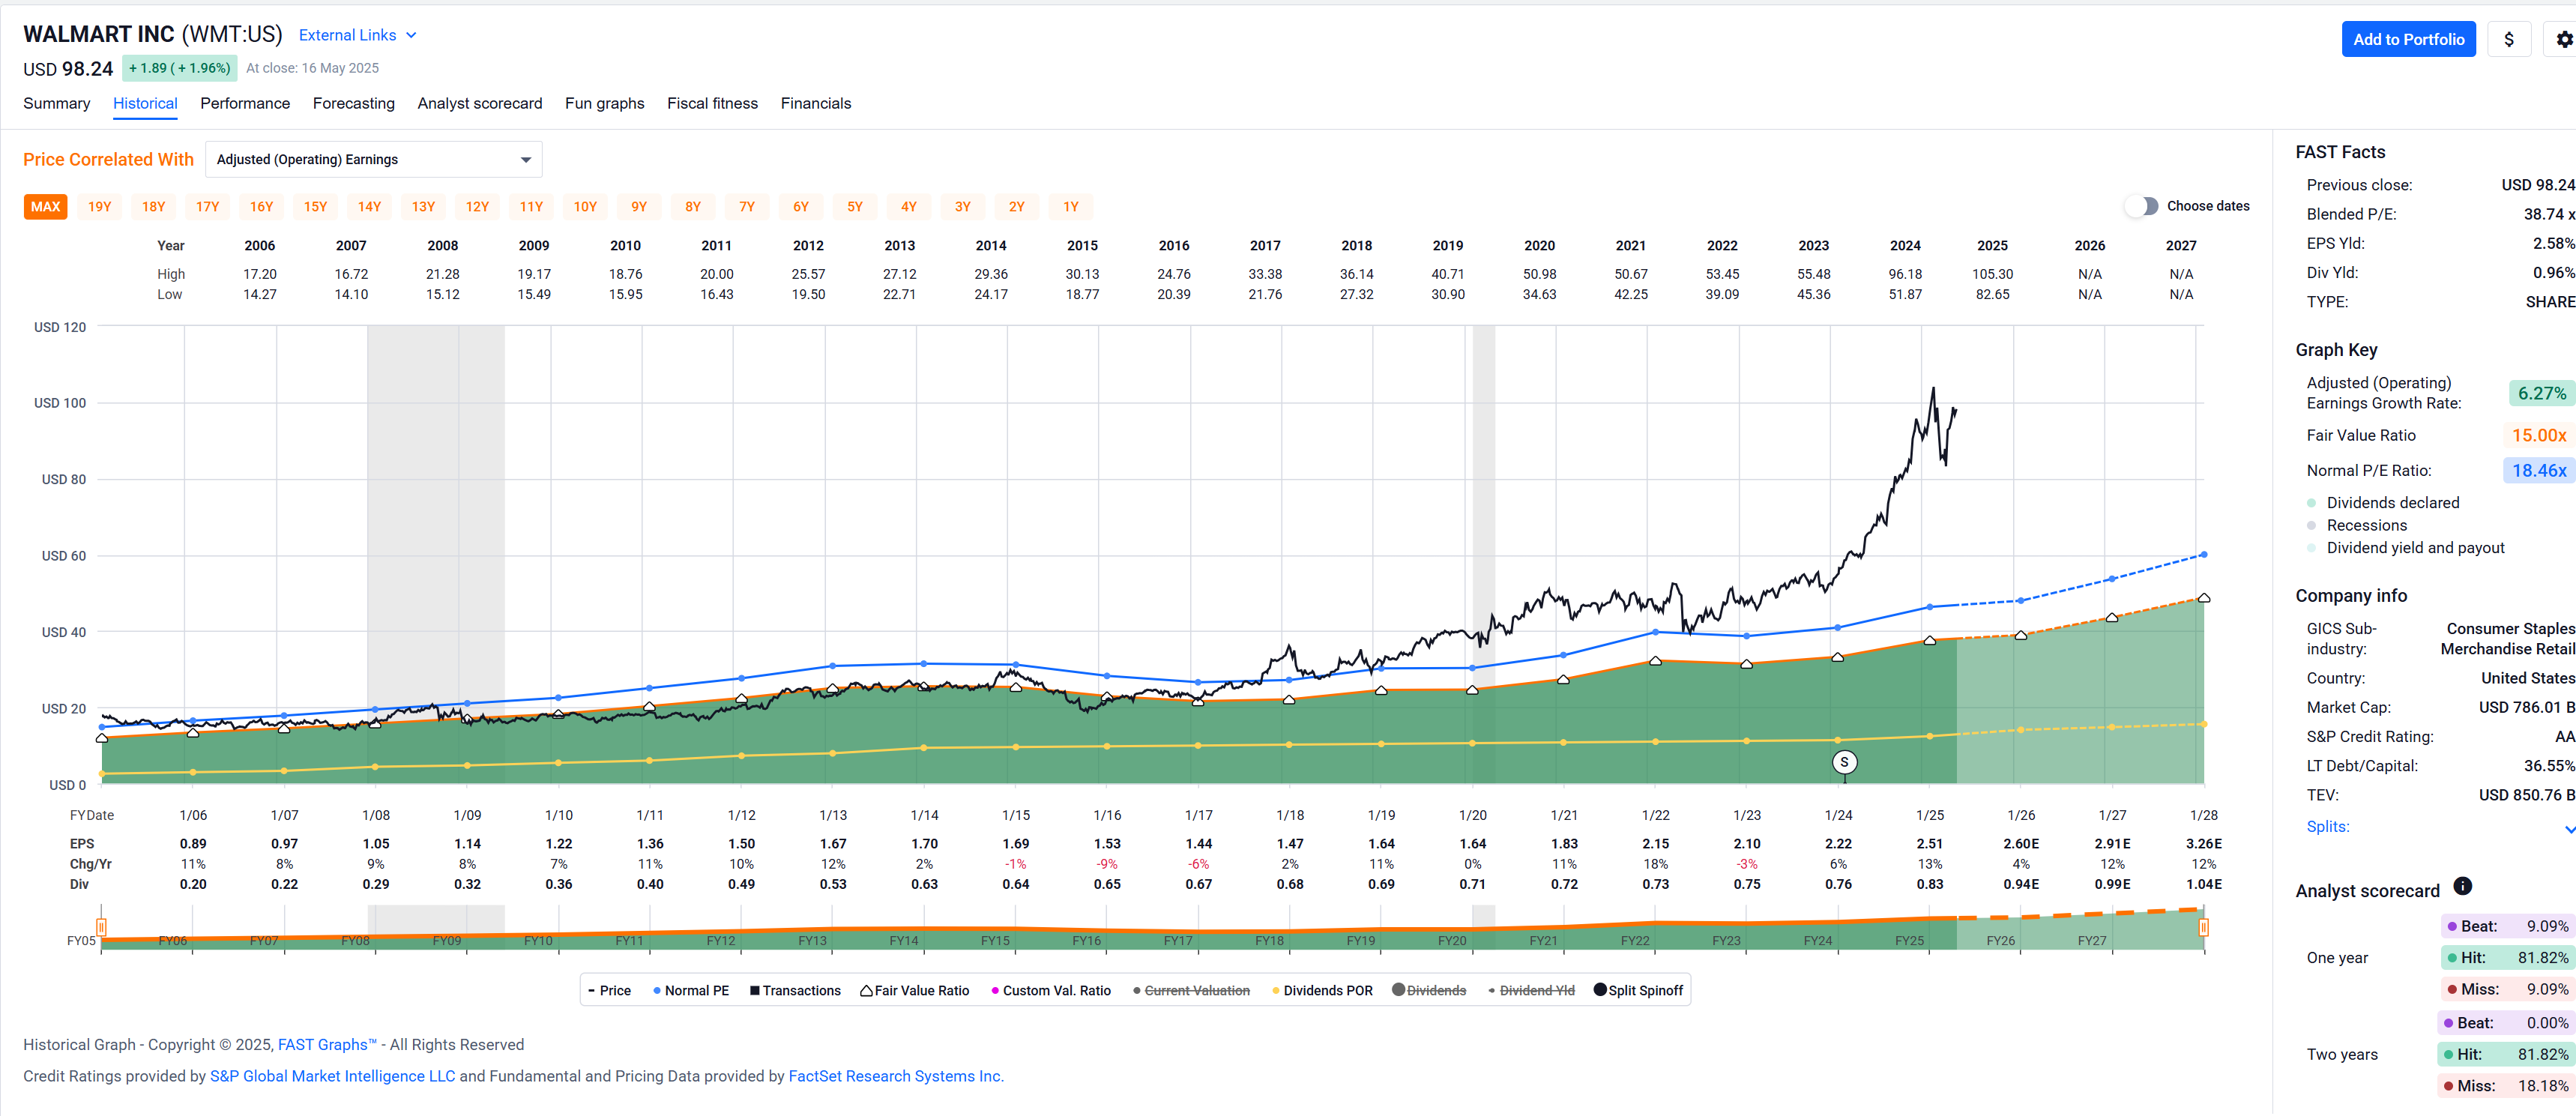The width and height of the screenshot is (2576, 1116).
Task: Click earnings growth rate 6.27% swatch
Action: click(x=2541, y=394)
